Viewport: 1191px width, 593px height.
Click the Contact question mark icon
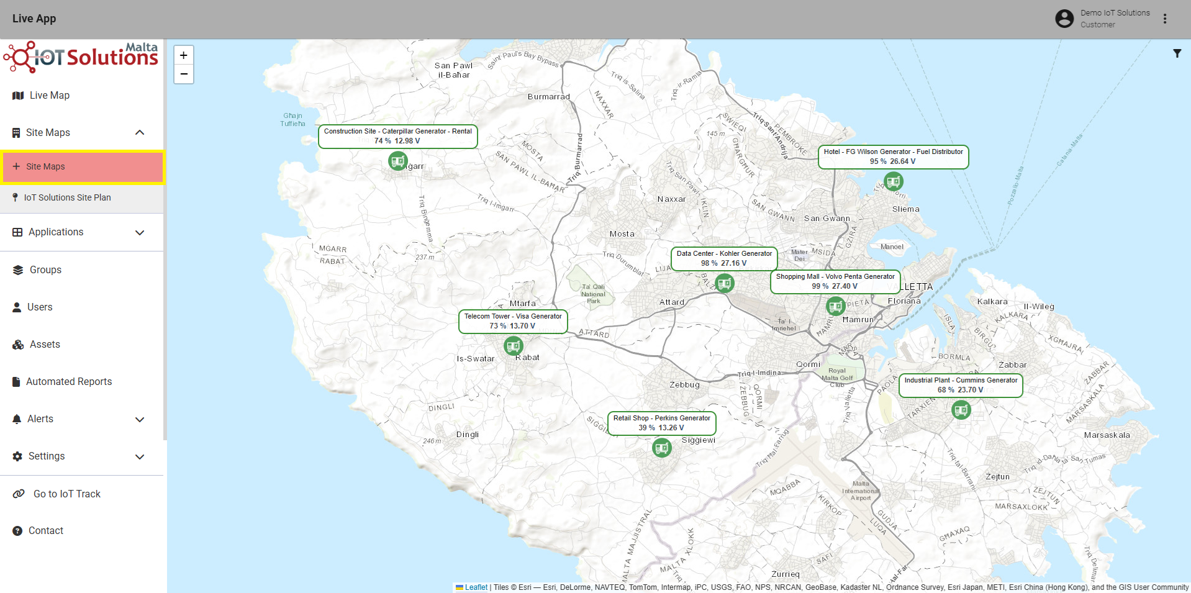[17, 531]
